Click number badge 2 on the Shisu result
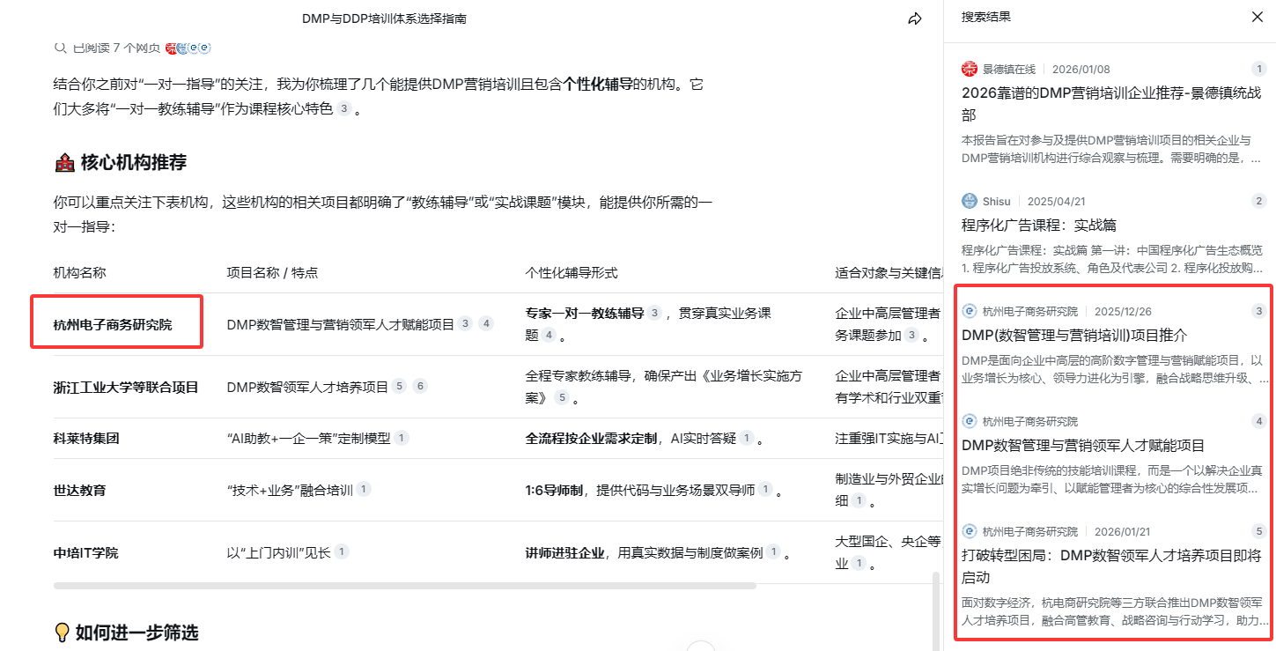This screenshot has height=651, width=1276. tap(1258, 201)
